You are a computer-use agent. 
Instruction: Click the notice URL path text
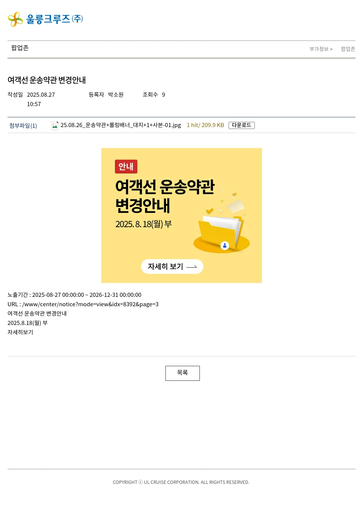coord(90,304)
